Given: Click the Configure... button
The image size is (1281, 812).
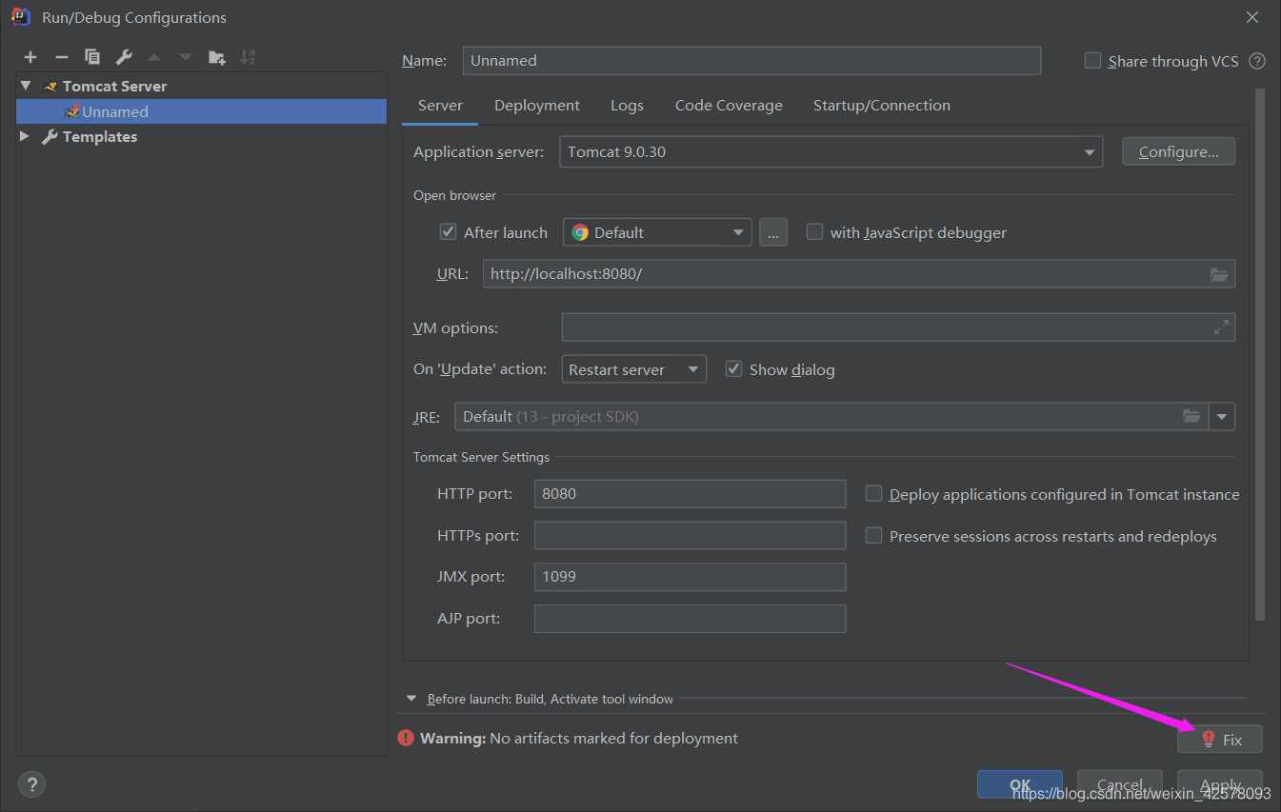Looking at the screenshot, I should point(1178,151).
